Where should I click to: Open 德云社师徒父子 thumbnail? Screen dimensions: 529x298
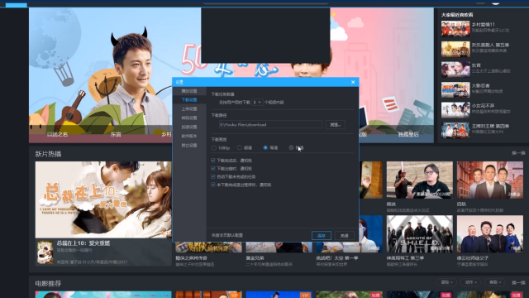pyautogui.click(x=490, y=233)
